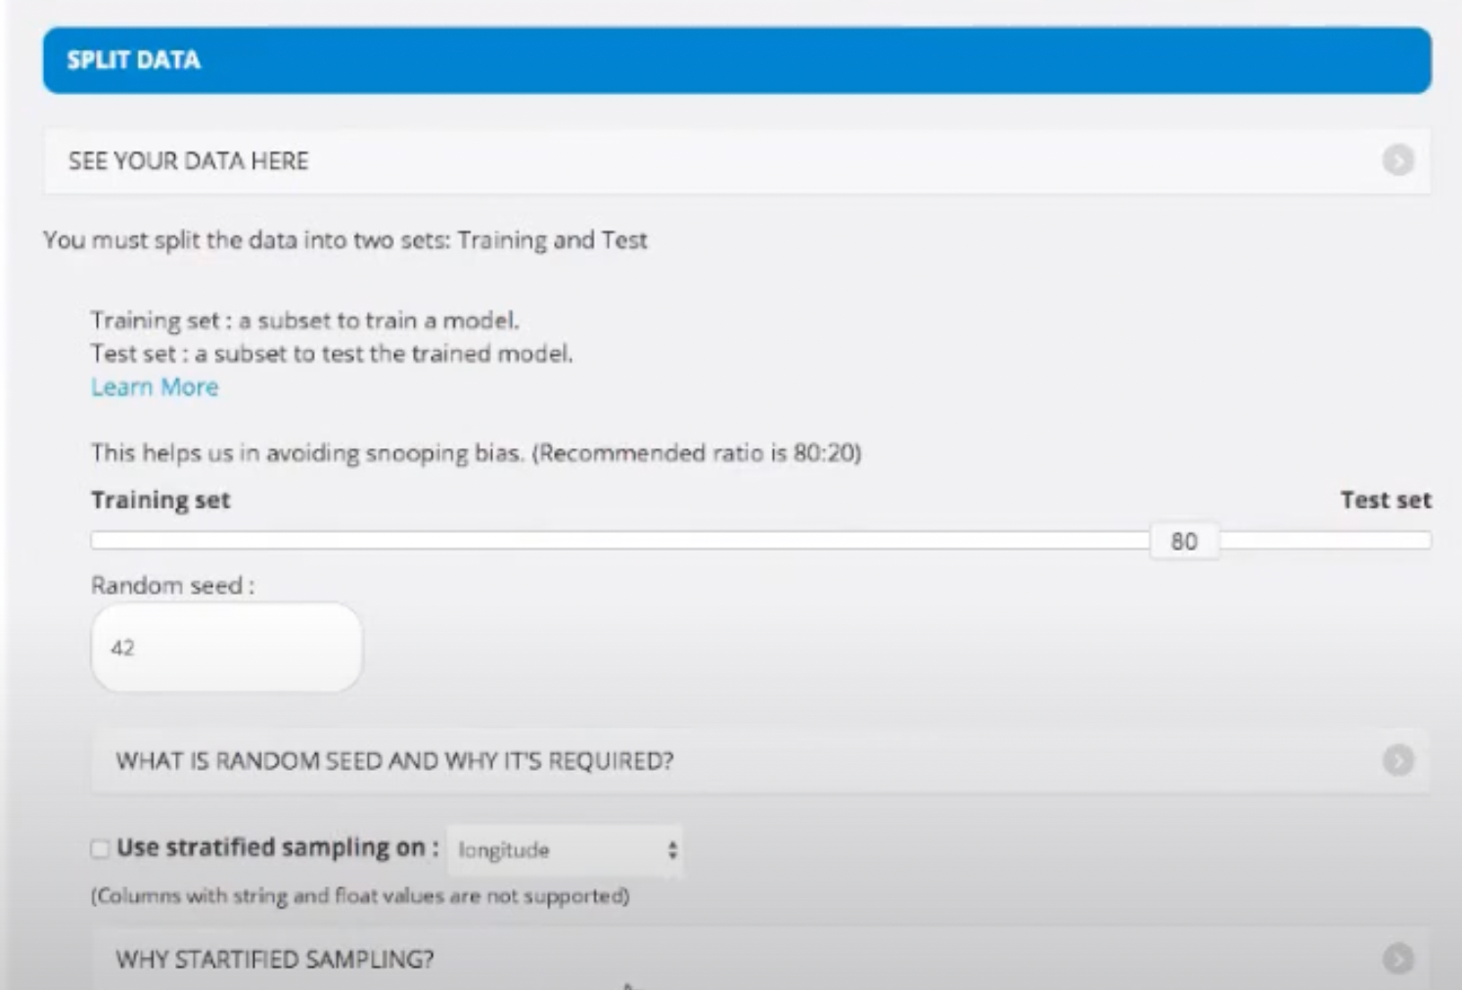Image resolution: width=1462 pixels, height=990 pixels.
Task: Click the SPLIT DATA header bar
Action: 737,60
